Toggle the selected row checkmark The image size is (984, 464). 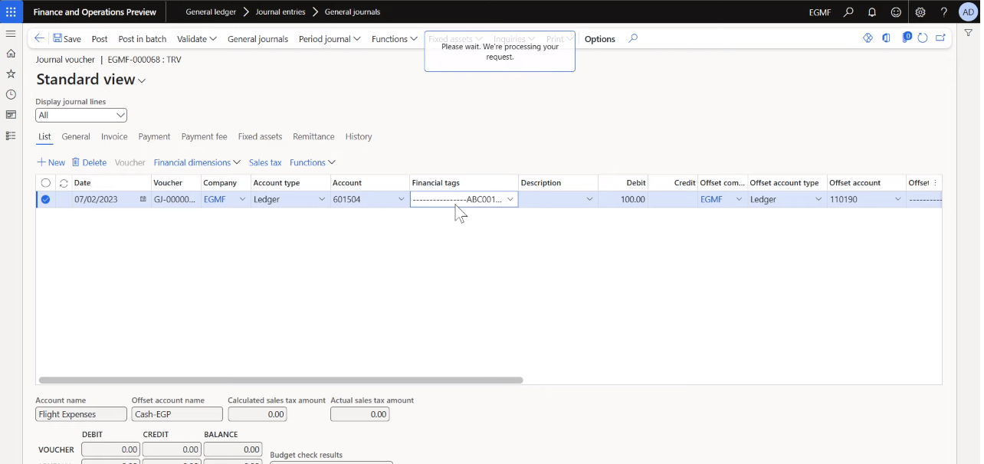(x=45, y=199)
